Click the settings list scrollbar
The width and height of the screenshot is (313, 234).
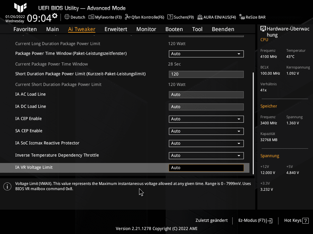click(253, 123)
